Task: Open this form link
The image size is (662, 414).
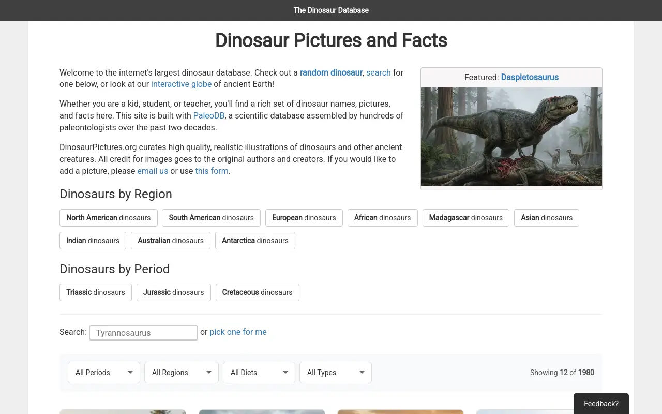Action: coord(212,171)
